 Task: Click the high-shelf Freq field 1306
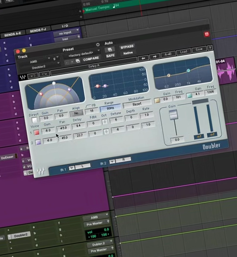point(210,92)
